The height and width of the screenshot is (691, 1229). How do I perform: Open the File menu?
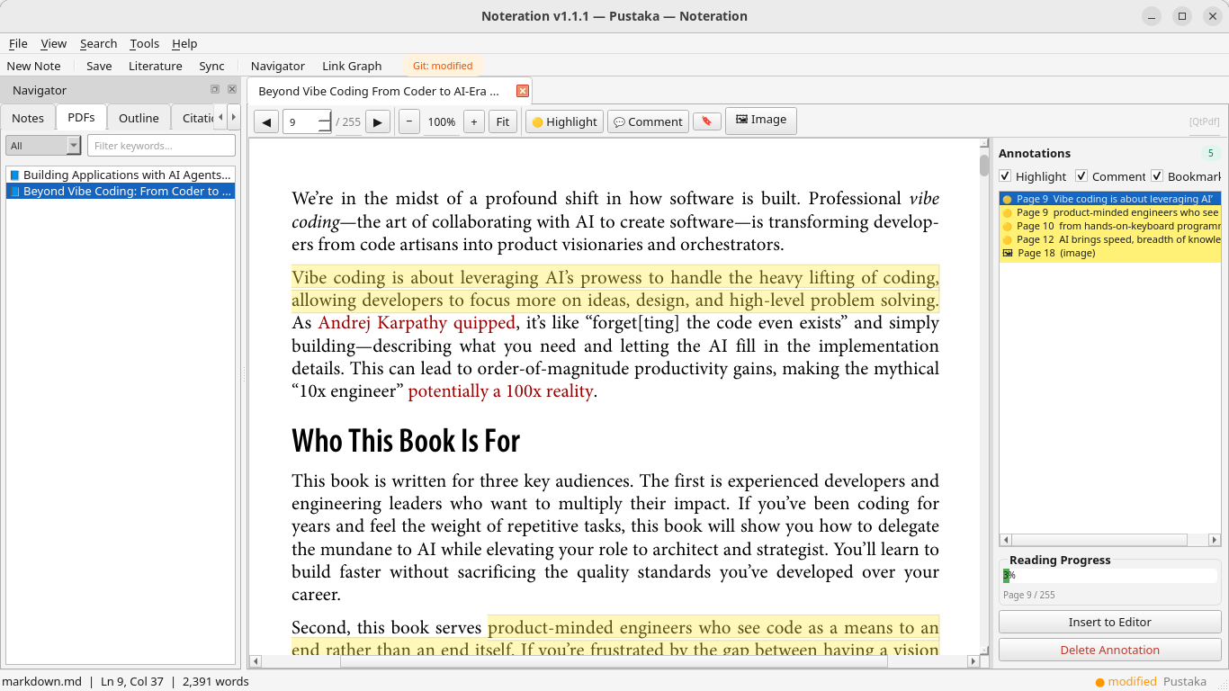click(18, 43)
